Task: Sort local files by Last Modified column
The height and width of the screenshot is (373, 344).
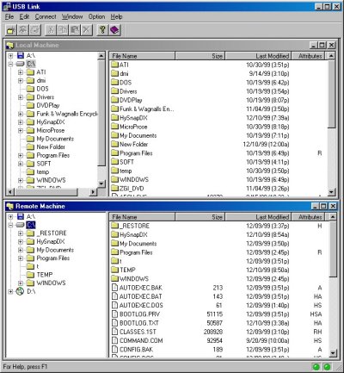Action: tap(258, 56)
